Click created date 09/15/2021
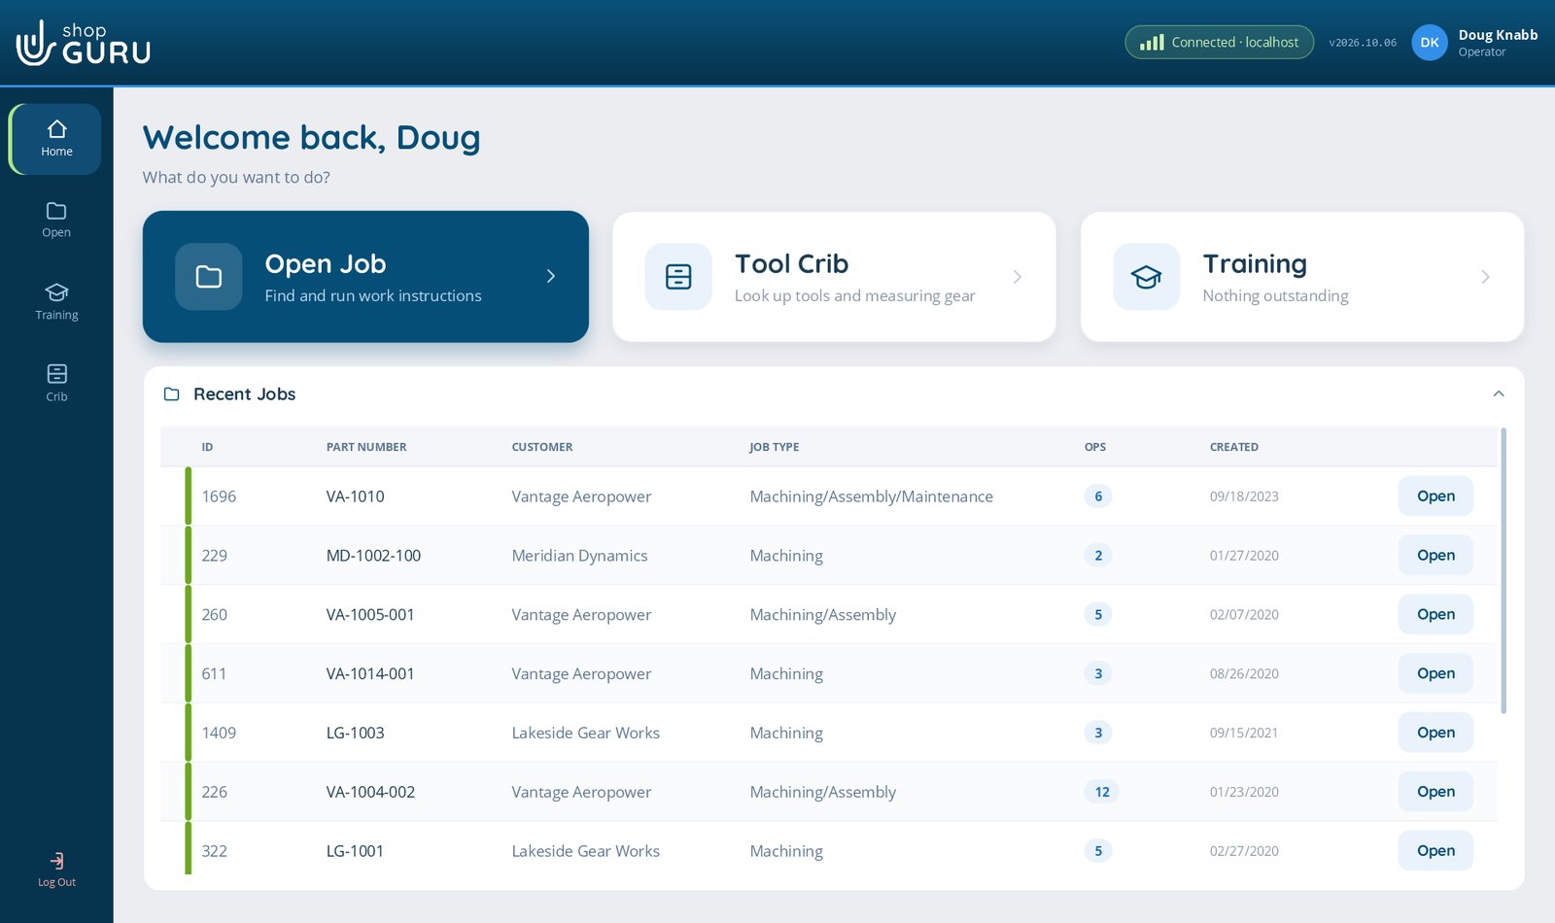Image resolution: width=1555 pixels, height=923 pixels. tap(1243, 733)
